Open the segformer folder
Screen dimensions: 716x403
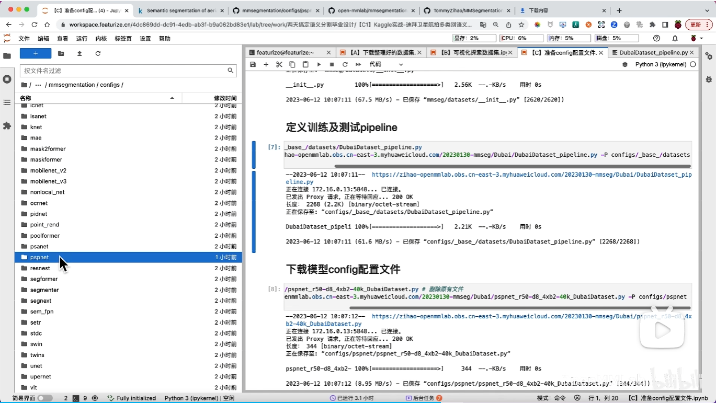[44, 279]
